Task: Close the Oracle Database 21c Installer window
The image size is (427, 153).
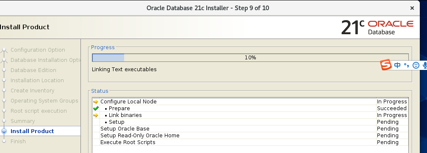Action: pos(412,8)
